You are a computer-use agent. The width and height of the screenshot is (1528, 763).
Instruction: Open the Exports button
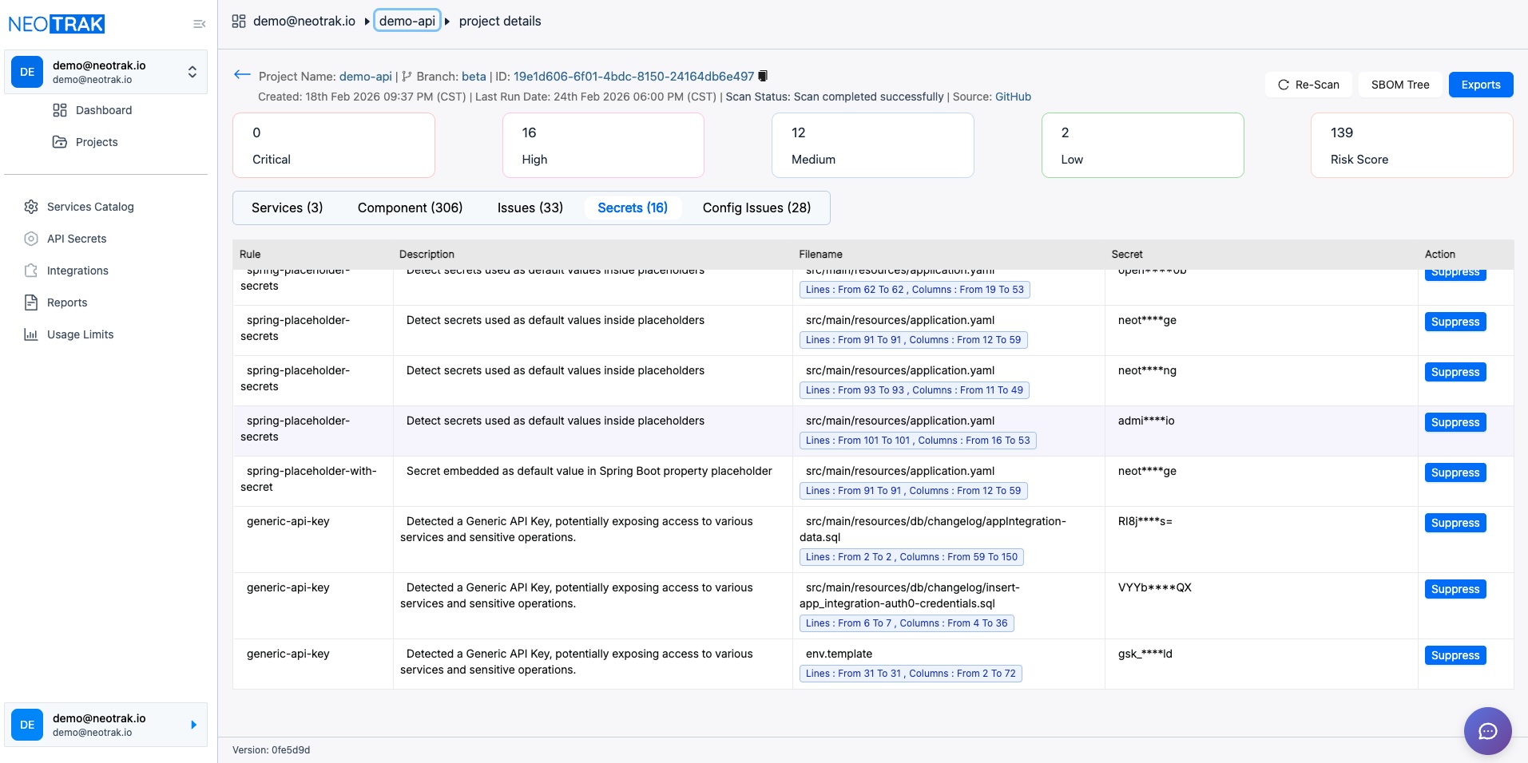pos(1480,85)
